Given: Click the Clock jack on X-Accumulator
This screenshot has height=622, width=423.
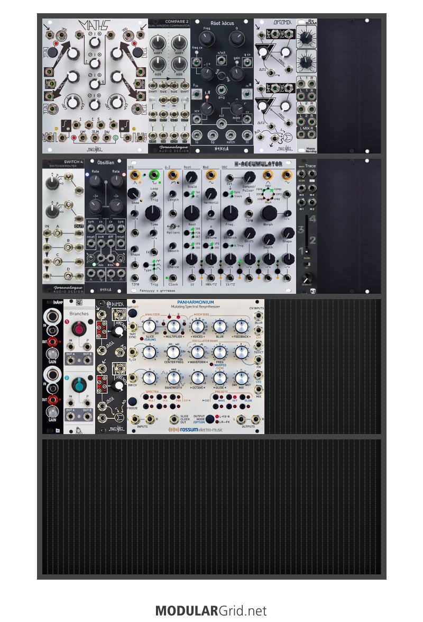Looking at the screenshot, I should click(173, 278).
